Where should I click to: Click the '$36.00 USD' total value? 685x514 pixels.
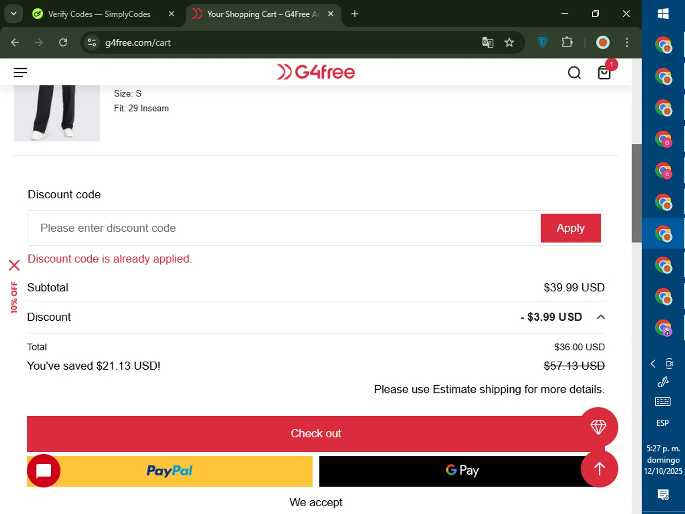click(x=580, y=347)
